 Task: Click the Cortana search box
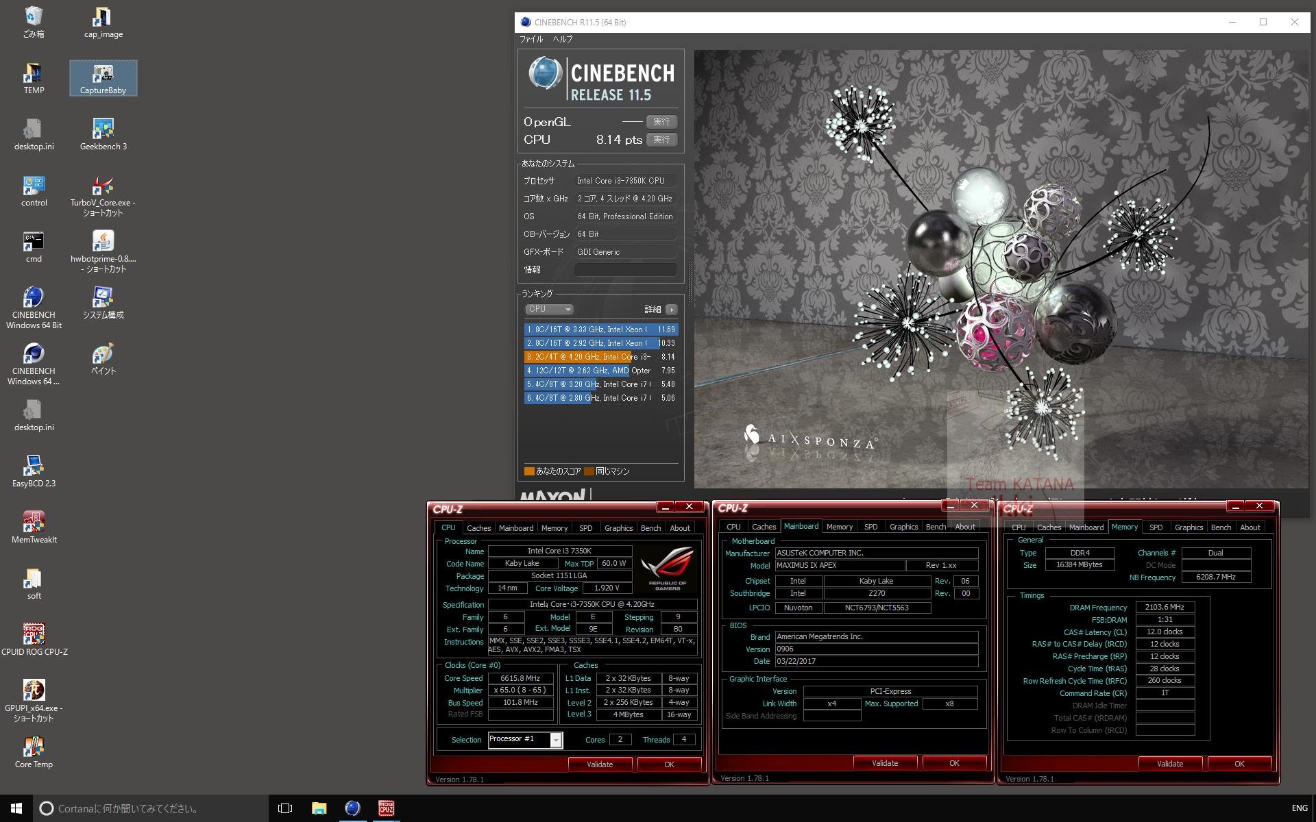pos(151,808)
